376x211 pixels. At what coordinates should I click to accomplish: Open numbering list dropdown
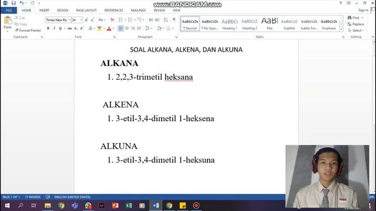click(x=135, y=20)
